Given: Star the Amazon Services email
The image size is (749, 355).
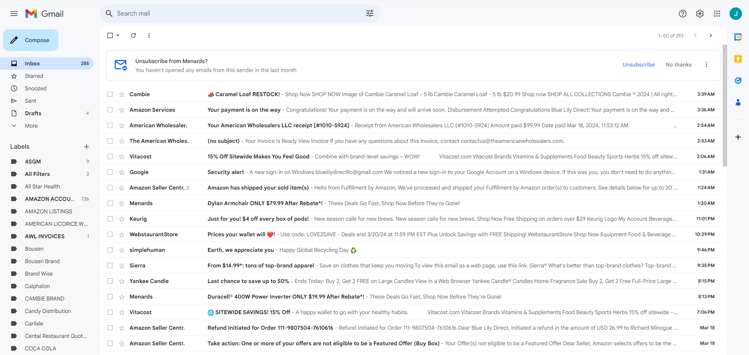Looking at the screenshot, I should (122, 110).
